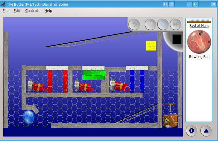
Task: Click the info button at bottom right
Action: (x=192, y=130)
